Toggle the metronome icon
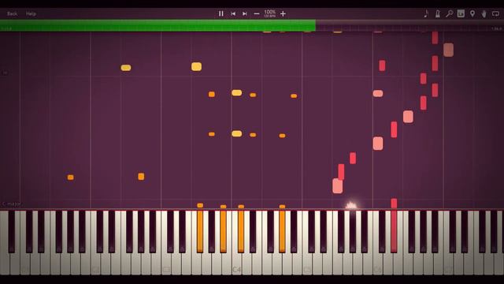This screenshot has height=284, width=504. point(438,13)
